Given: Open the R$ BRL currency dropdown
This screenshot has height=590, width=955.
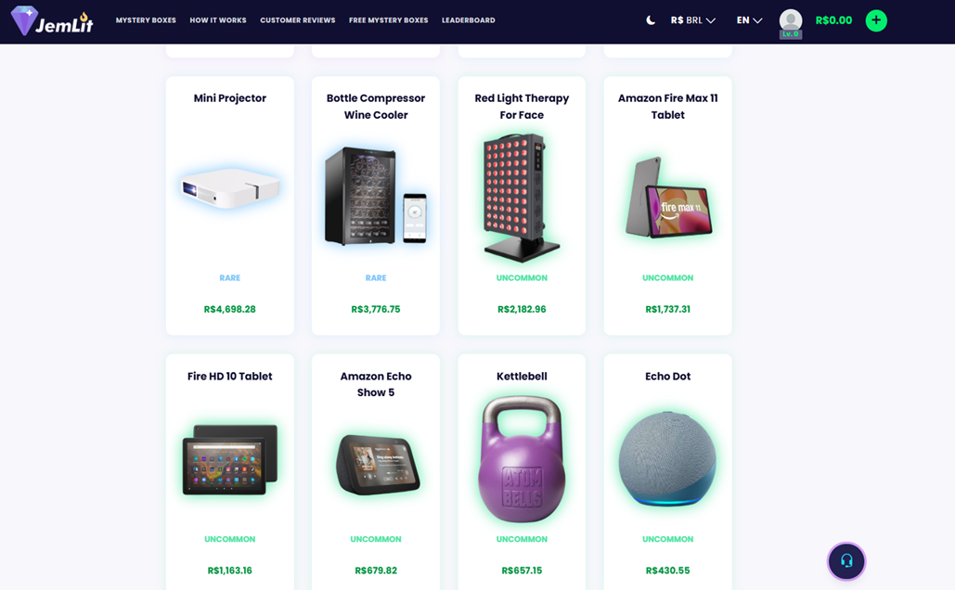Looking at the screenshot, I should [692, 20].
